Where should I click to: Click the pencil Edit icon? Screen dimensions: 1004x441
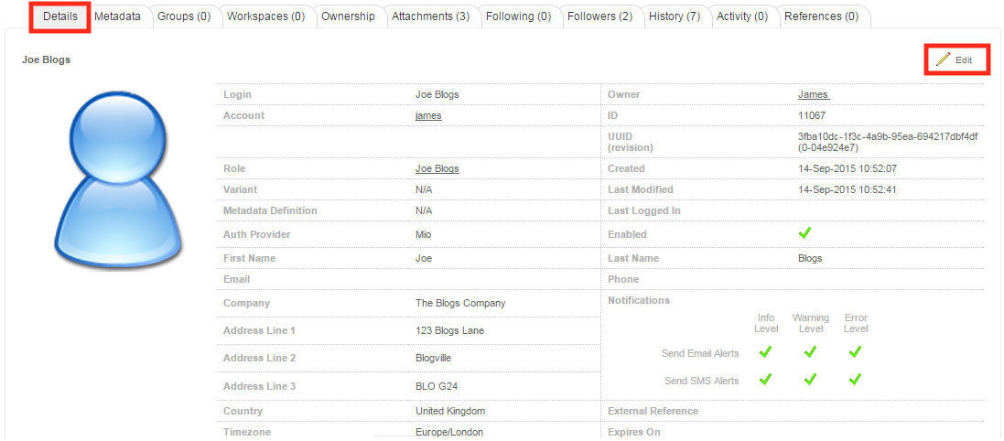(943, 59)
